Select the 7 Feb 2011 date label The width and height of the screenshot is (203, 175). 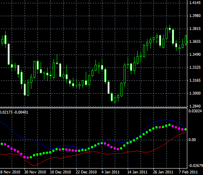(188, 172)
